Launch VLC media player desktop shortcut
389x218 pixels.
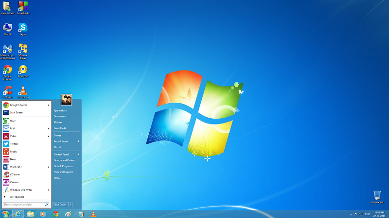(x=23, y=92)
